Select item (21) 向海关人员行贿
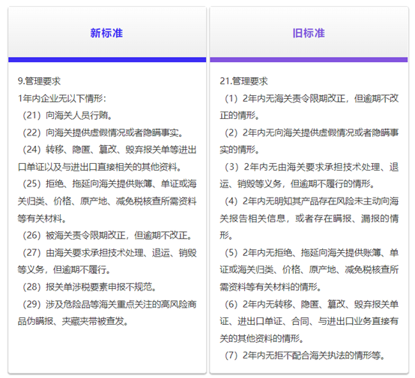The height and width of the screenshot is (378, 415). (67, 115)
